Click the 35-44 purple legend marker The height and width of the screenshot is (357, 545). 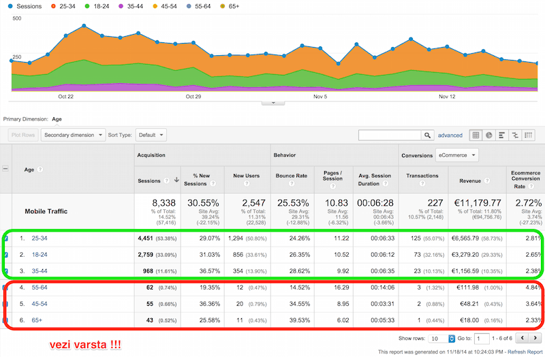point(121,6)
